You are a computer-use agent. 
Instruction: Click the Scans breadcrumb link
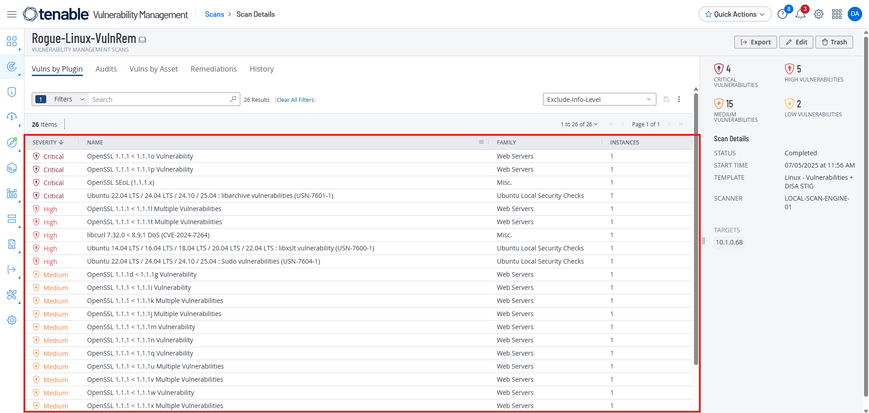[x=214, y=14]
